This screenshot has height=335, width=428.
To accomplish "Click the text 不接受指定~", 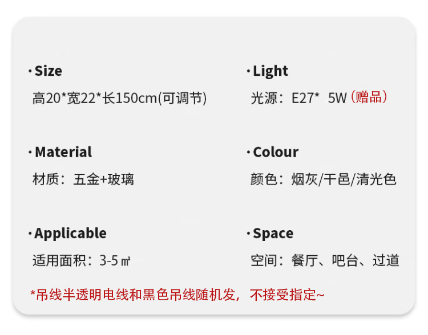I will (x=287, y=295).
